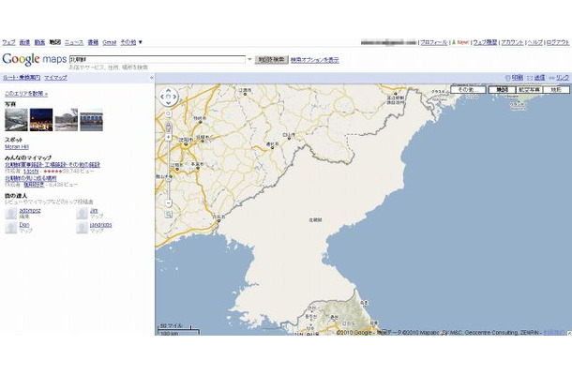Click the Google maps logo
This screenshot has width=572, height=375.
(x=35, y=59)
